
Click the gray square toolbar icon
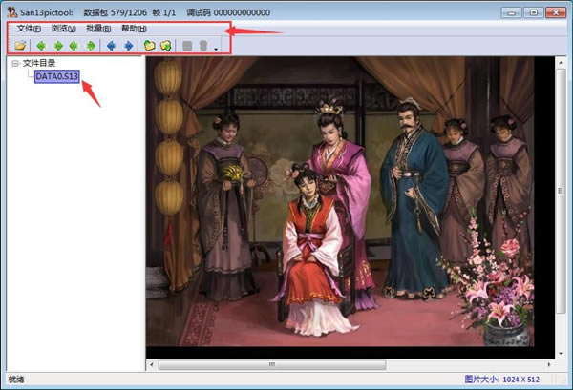[187, 45]
